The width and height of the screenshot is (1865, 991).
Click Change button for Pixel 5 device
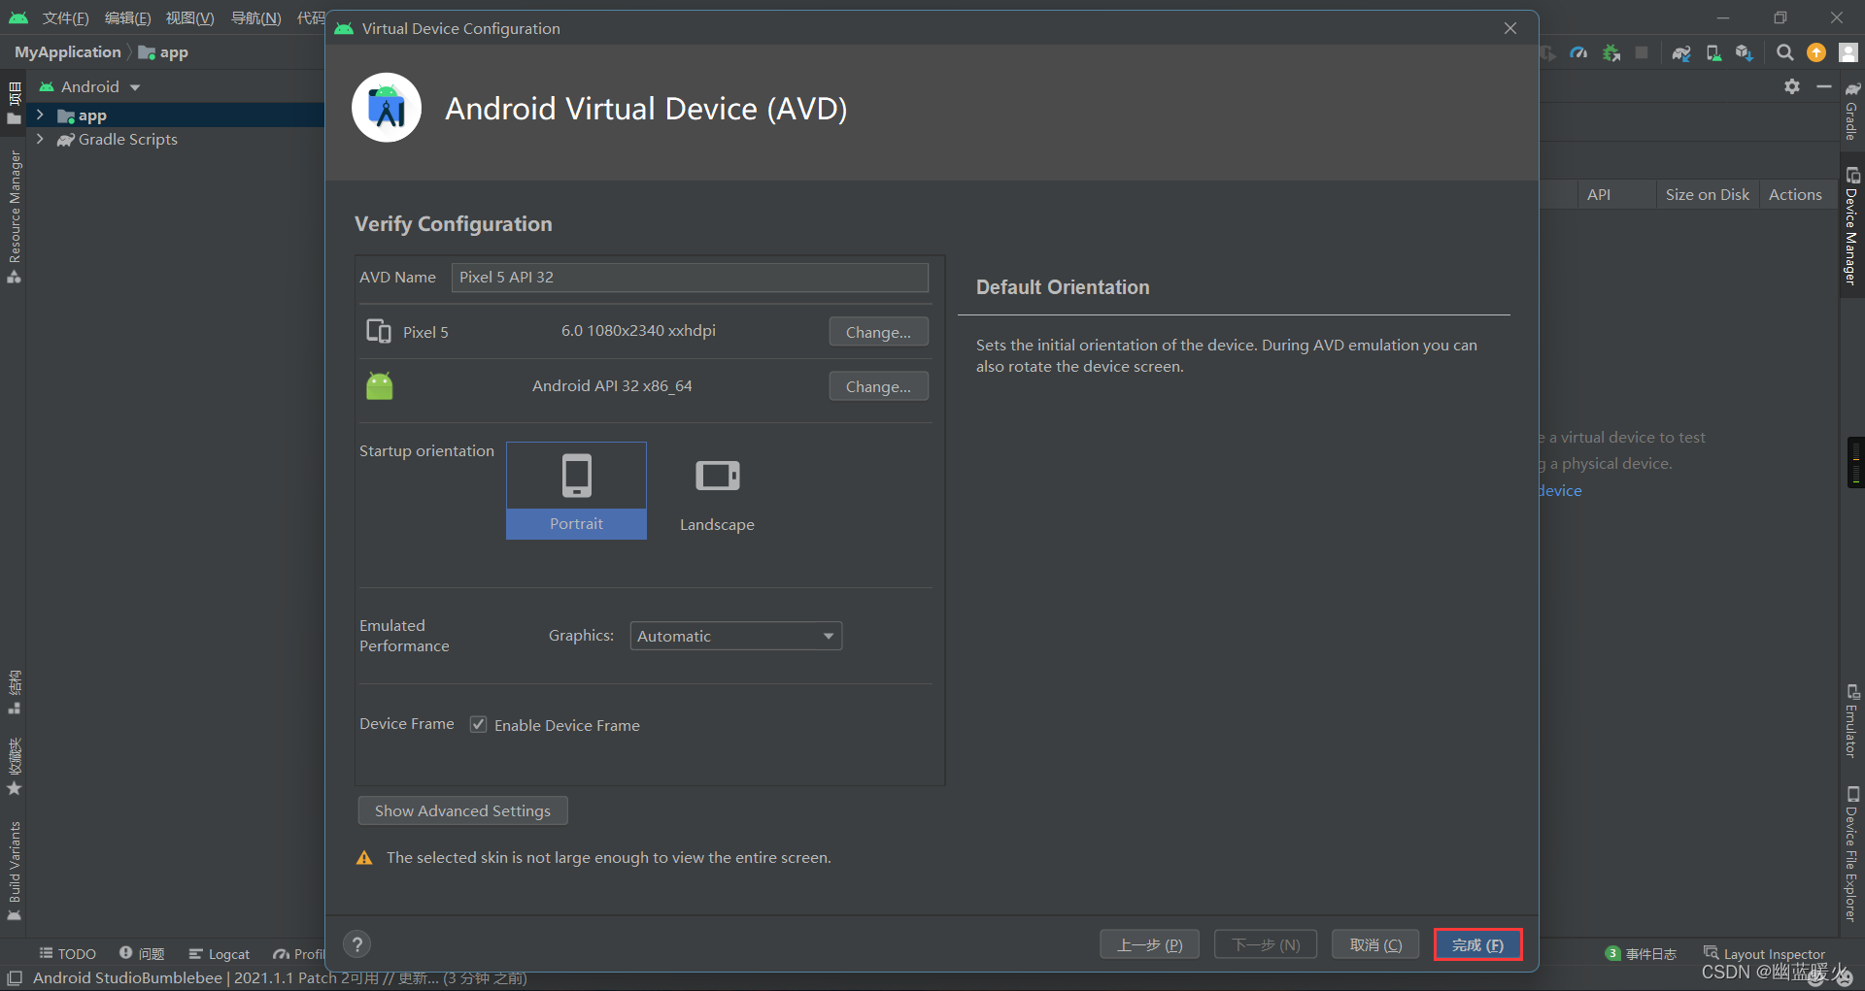(x=878, y=331)
